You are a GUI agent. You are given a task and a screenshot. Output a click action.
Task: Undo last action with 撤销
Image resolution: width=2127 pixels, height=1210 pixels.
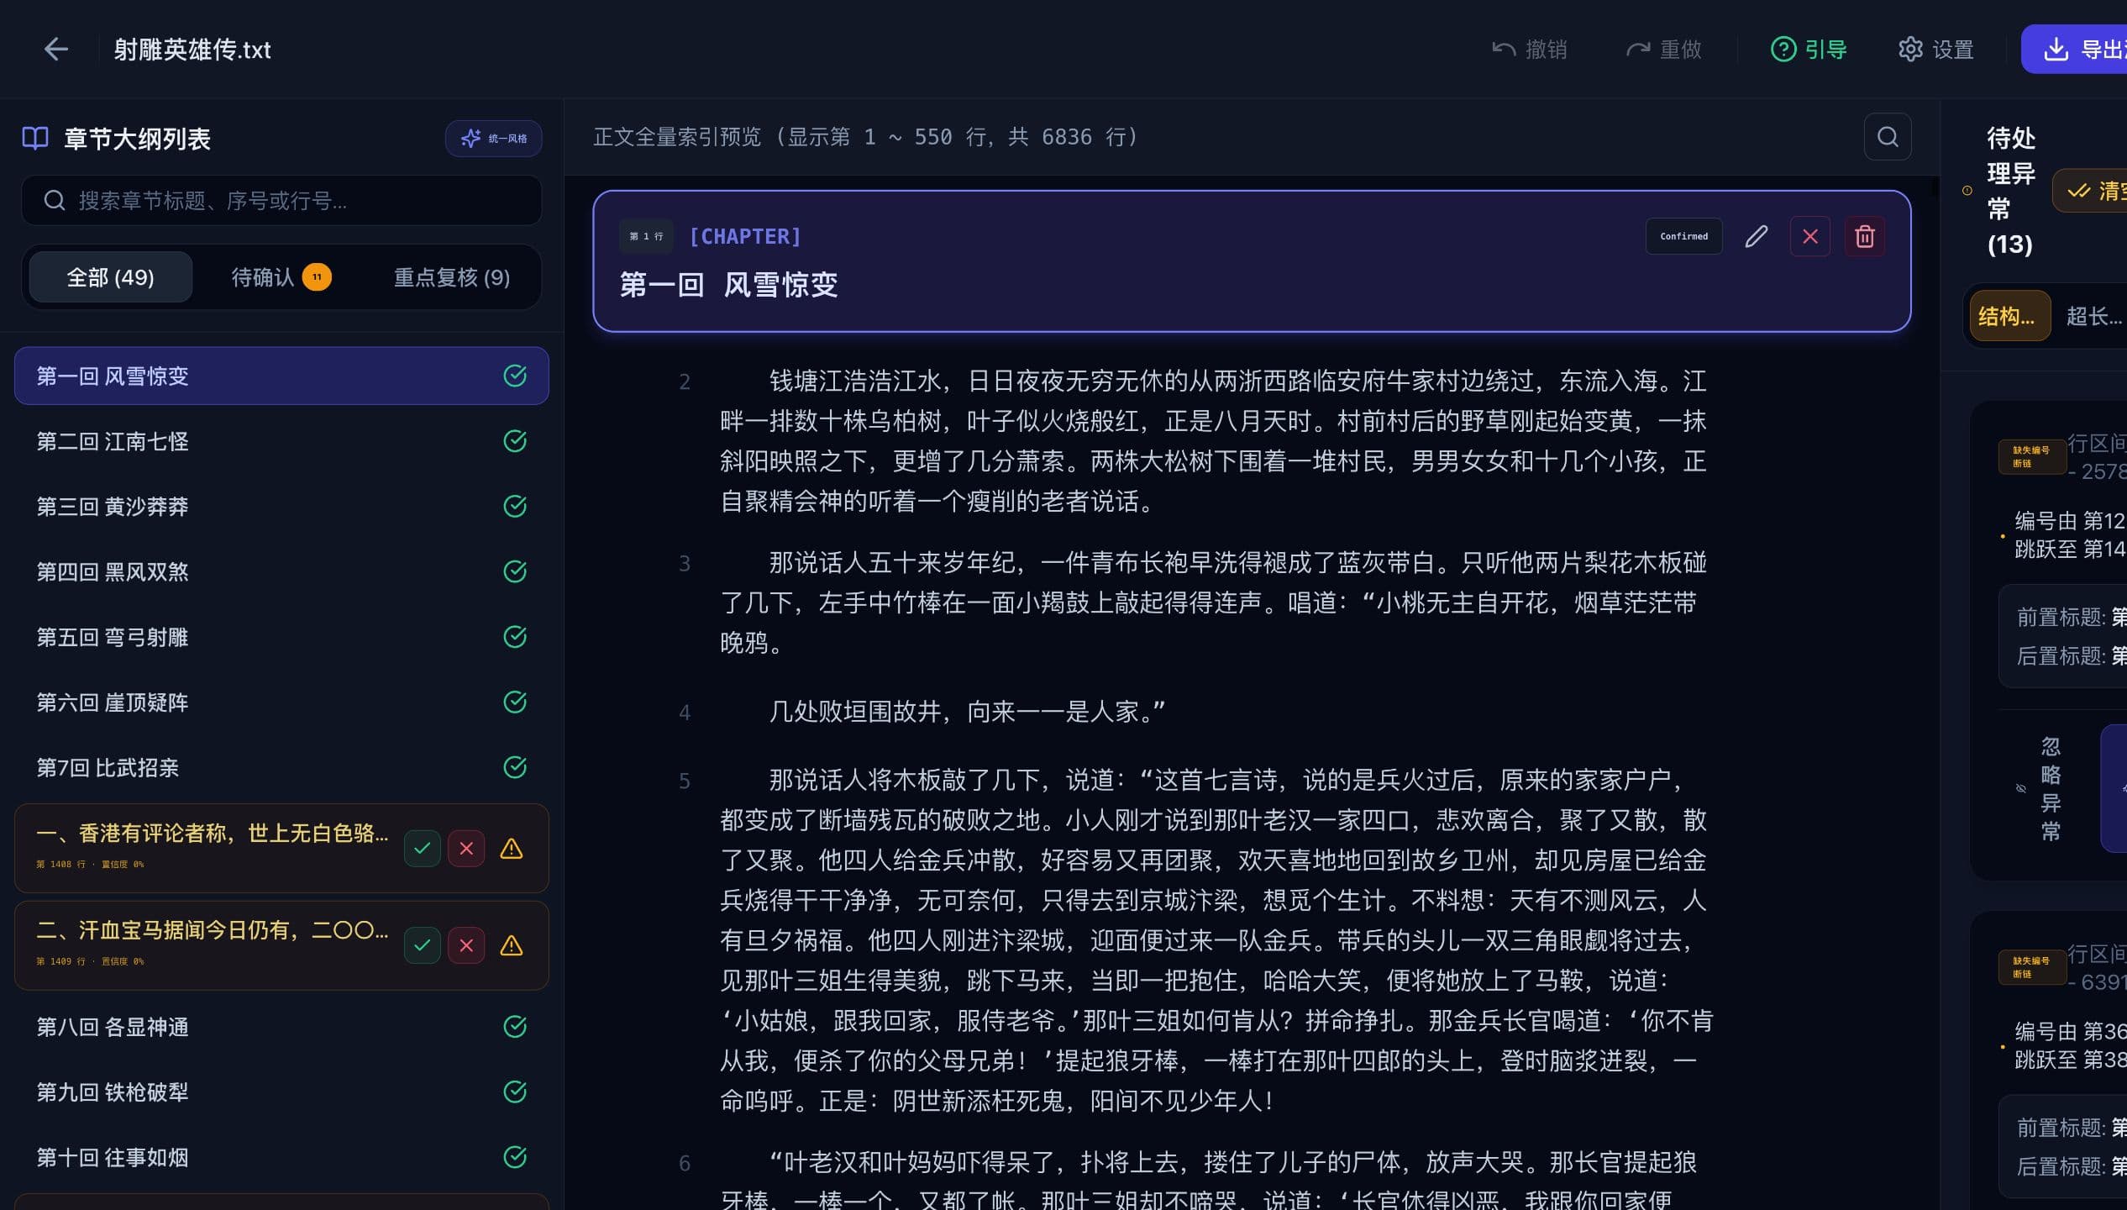pyautogui.click(x=1530, y=50)
